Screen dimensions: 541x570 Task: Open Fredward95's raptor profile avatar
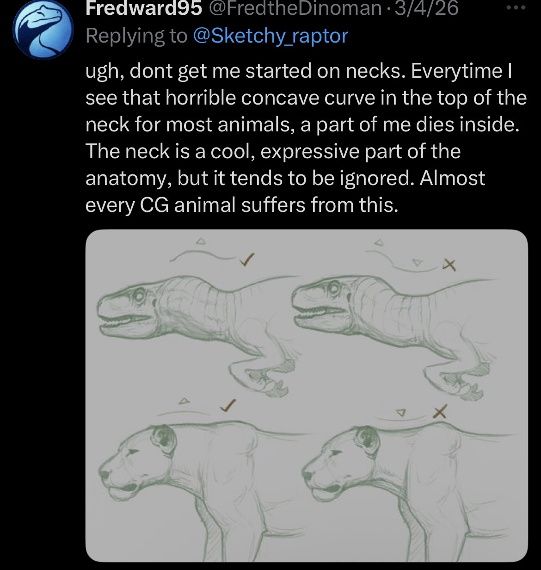click(43, 30)
